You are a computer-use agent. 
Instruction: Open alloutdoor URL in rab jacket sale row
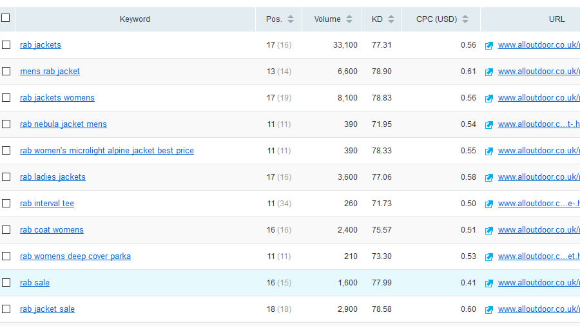[x=539, y=309]
